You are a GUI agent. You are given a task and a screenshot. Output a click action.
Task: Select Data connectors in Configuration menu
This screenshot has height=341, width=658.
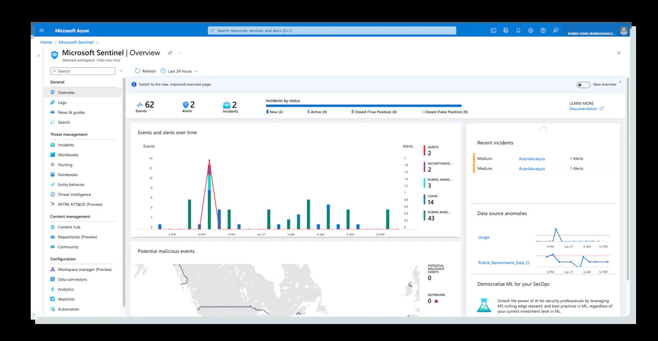click(72, 279)
